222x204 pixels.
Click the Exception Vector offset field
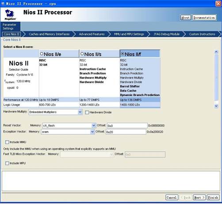(126, 132)
